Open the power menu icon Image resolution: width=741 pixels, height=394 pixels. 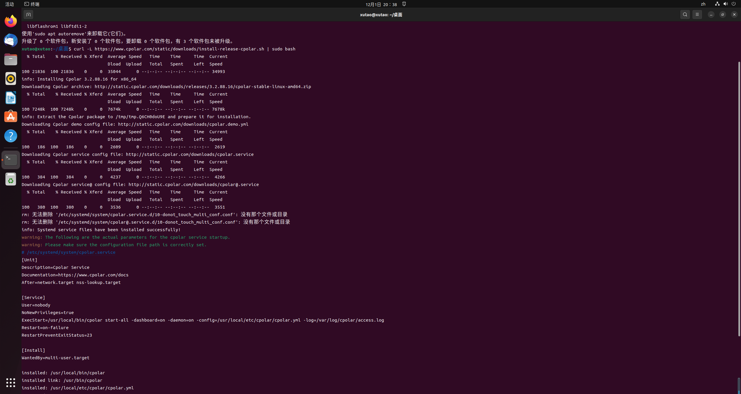[x=733, y=4]
